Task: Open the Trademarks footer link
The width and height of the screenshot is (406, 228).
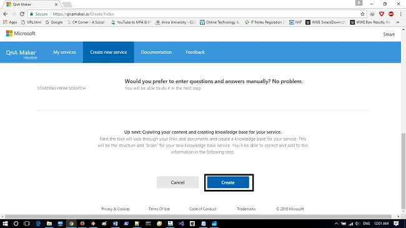Action: [x=246, y=209]
